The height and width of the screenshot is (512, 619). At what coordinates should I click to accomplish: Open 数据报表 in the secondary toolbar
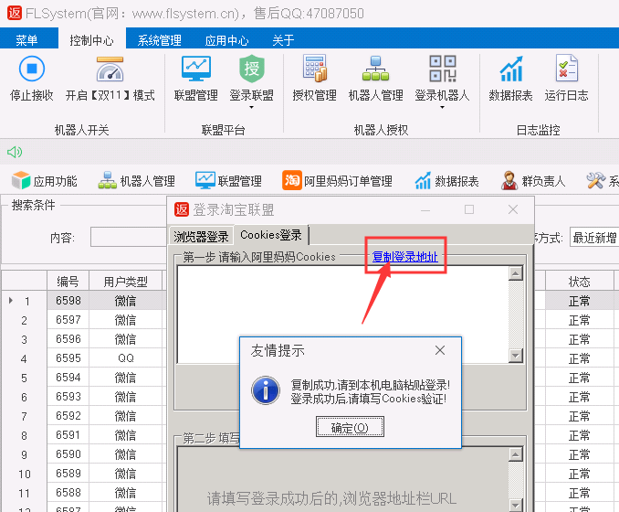[446, 181]
